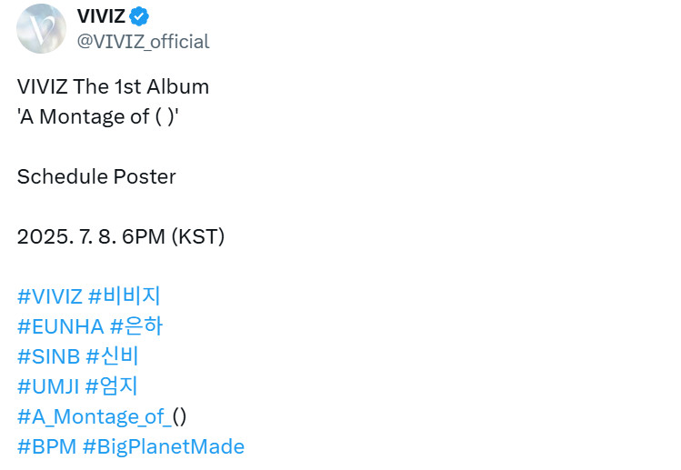Open the #신비 hashtag
The width and height of the screenshot is (681, 470).
(x=112, y=355)
